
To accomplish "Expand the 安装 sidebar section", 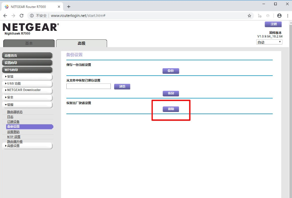I will coord(27,76).
